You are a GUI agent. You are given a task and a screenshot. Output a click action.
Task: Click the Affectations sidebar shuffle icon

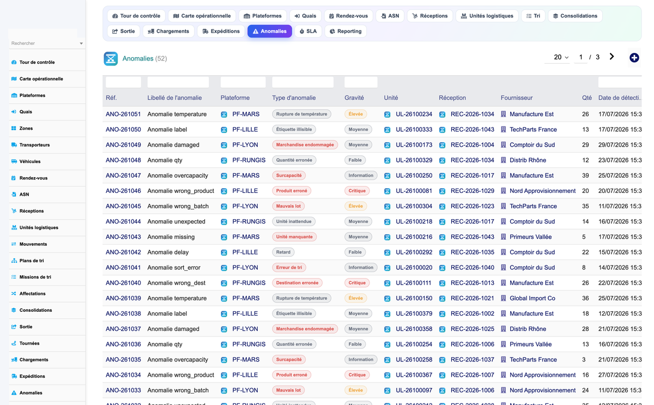(x=14, y=294)
